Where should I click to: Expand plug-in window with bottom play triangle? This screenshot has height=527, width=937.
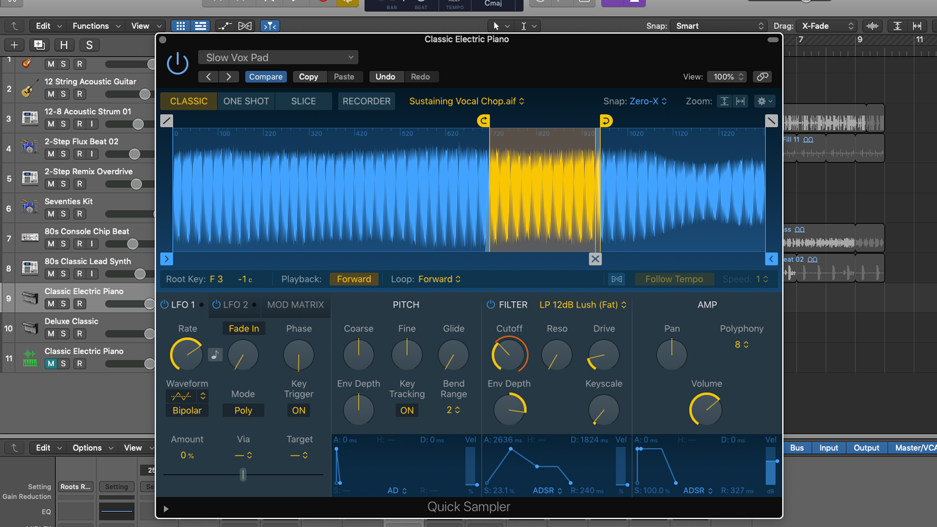(x=166, y=509)
